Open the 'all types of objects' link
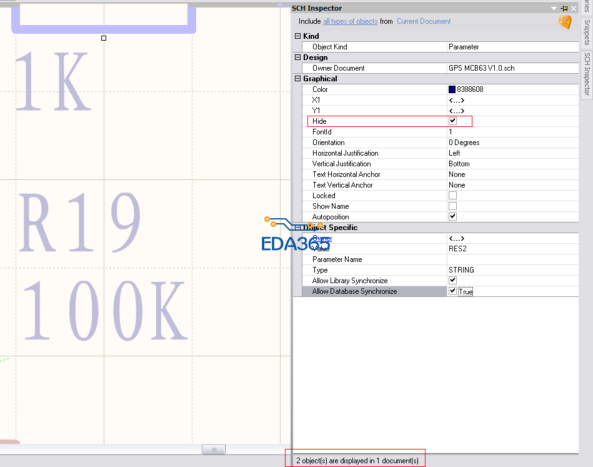This screenshot has height=467, width=593. pyautogui.click(x=350, y=21)
